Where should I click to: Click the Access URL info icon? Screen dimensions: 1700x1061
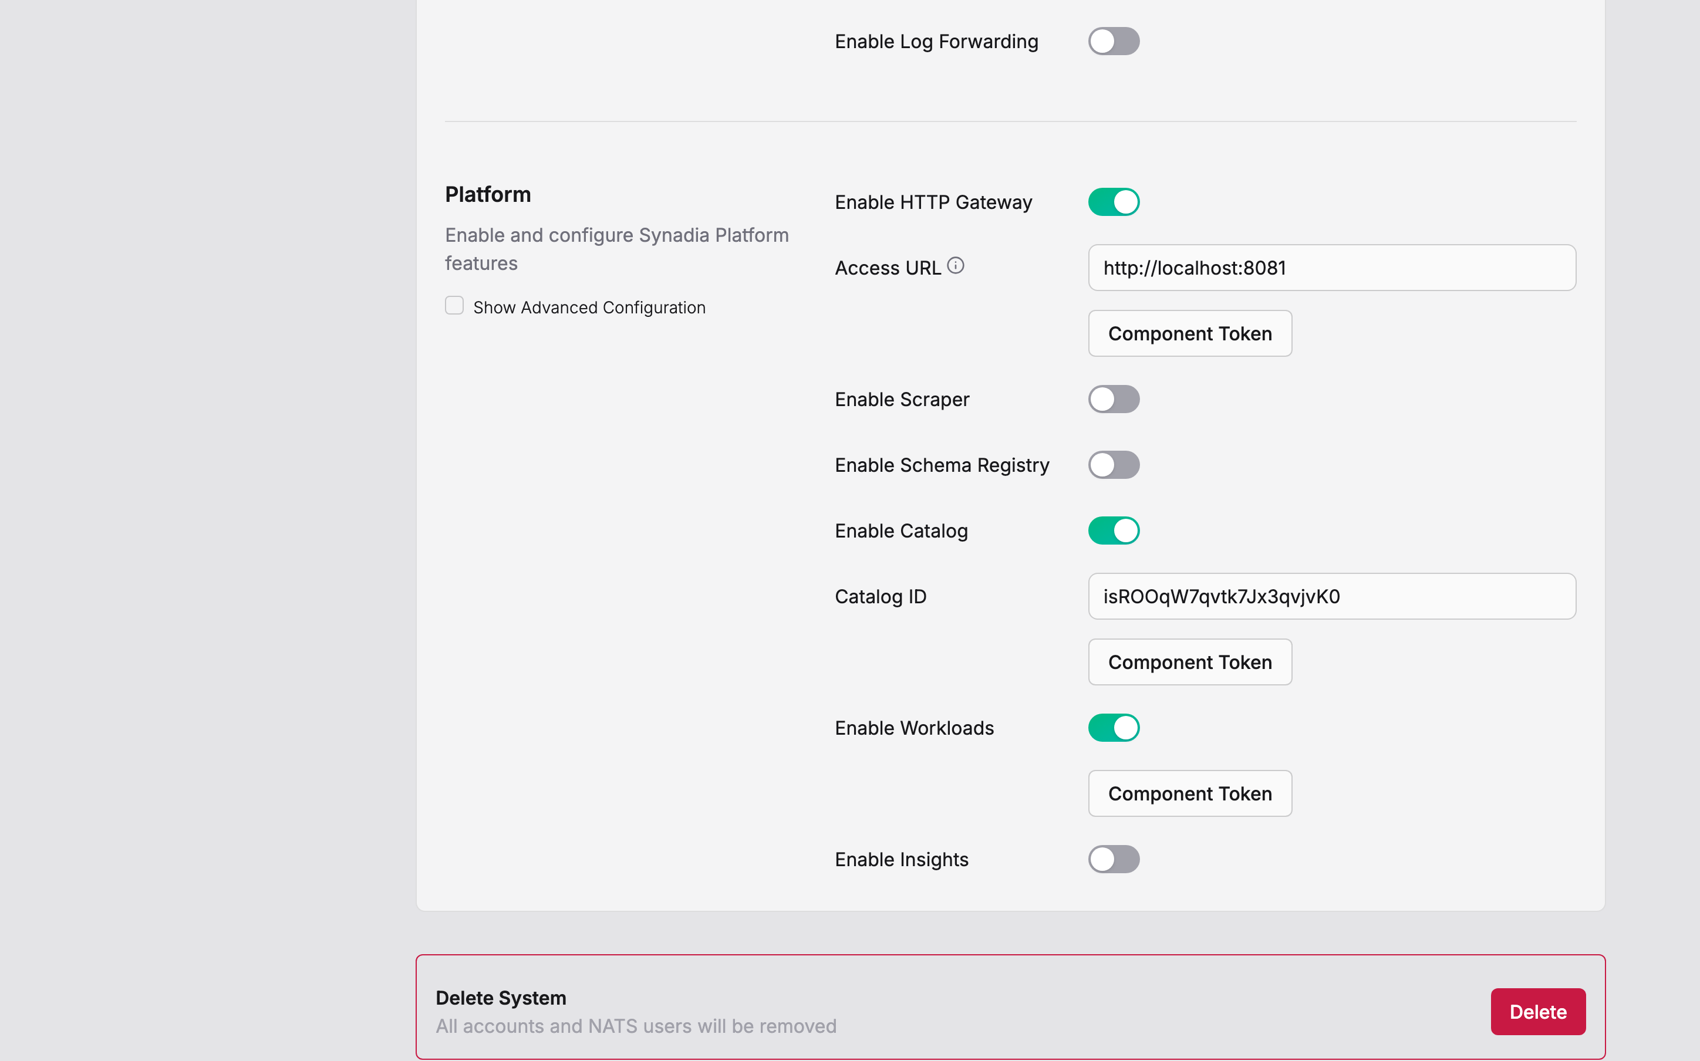point(955,266)
